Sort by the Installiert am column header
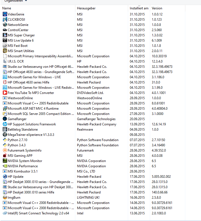 click(139, 8)
